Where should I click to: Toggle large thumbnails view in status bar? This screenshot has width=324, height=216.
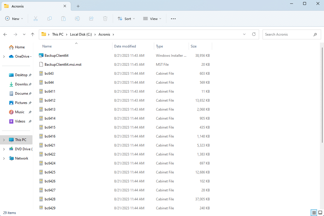(x=321, y=213)
